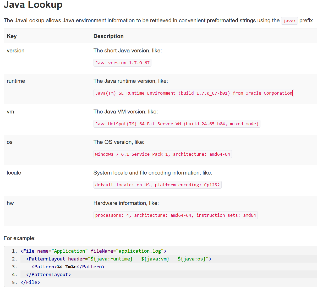Click the File name="Application" code line
317x288 pixels.
[93, 251]
